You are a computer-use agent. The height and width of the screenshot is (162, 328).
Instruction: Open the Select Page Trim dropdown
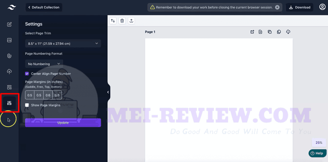[63, 44]
